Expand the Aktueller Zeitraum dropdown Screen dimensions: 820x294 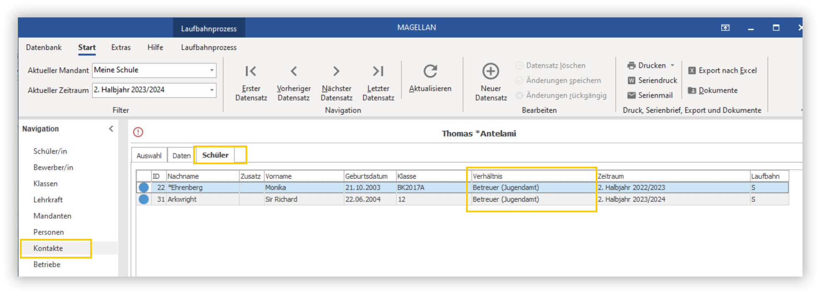(x=212, y=90)
